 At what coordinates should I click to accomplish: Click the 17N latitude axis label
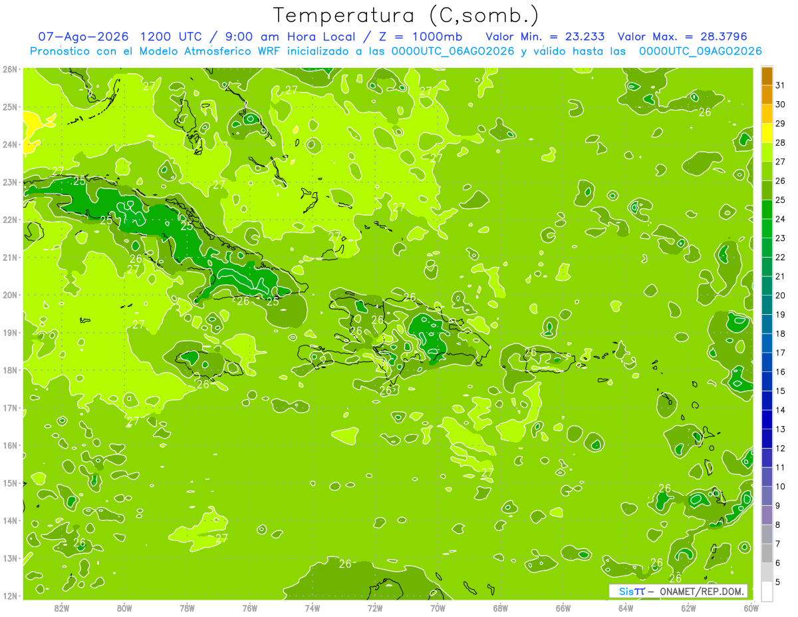(10, 407)
